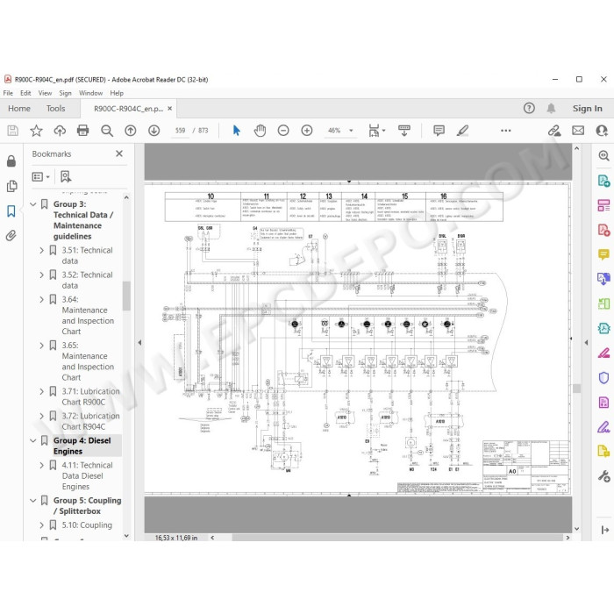Expand 4.11 Technical Data Diesel Engines
Image resolution: width=614 pixels, height=614 pixels.
[41, 465]
